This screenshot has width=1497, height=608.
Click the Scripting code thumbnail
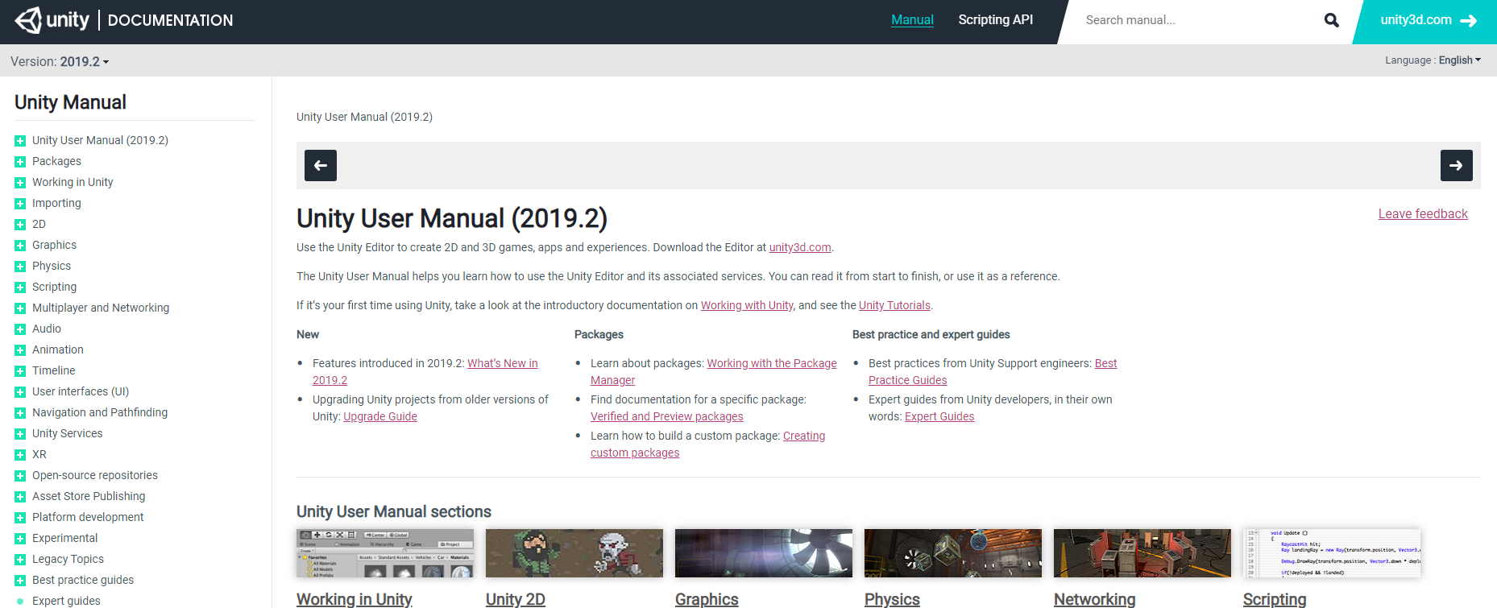[1332, 553]
